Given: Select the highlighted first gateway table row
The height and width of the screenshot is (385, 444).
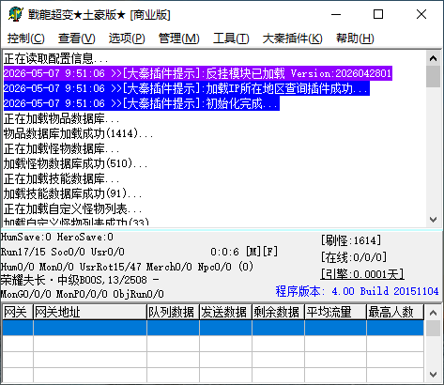Looking at the screenshot, I should tap(213, 328).
